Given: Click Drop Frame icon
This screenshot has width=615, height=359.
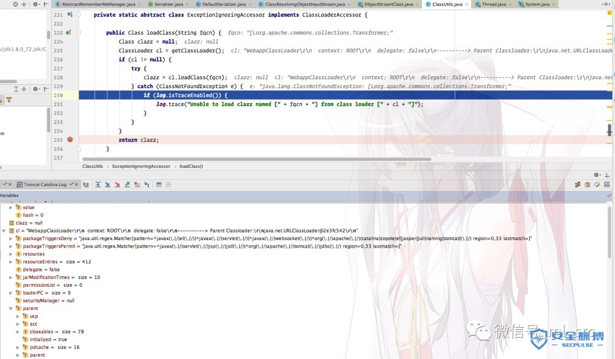Looking at the screenshot, I should click(x=137, y=184).
